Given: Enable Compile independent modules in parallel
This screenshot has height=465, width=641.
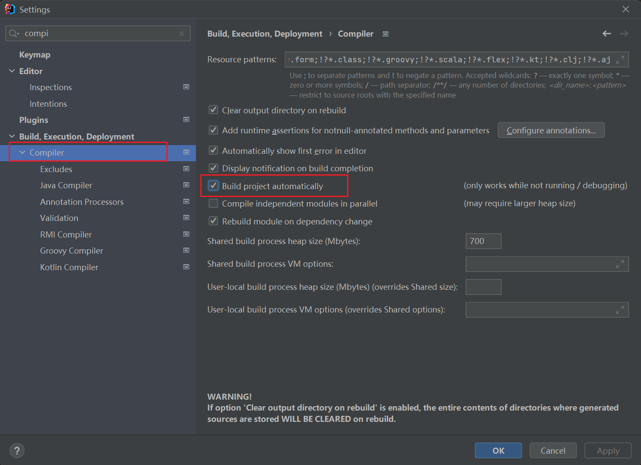Looking at the screenshot, I should (213, 204).
